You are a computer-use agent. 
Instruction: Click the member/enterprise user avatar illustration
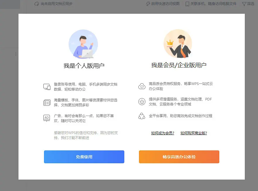pyautogui.click(x=178, y=44)
